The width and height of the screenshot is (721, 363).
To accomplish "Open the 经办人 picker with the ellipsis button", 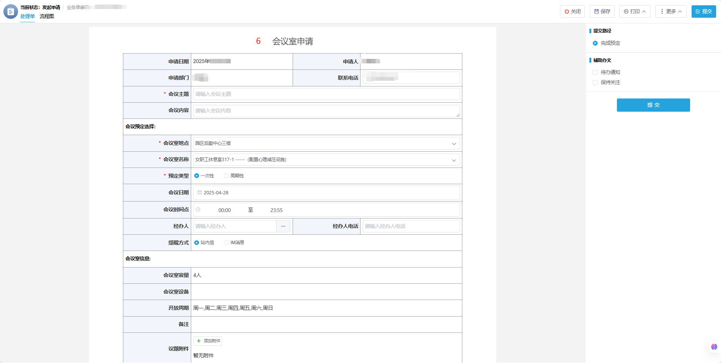I will [283, 226].
